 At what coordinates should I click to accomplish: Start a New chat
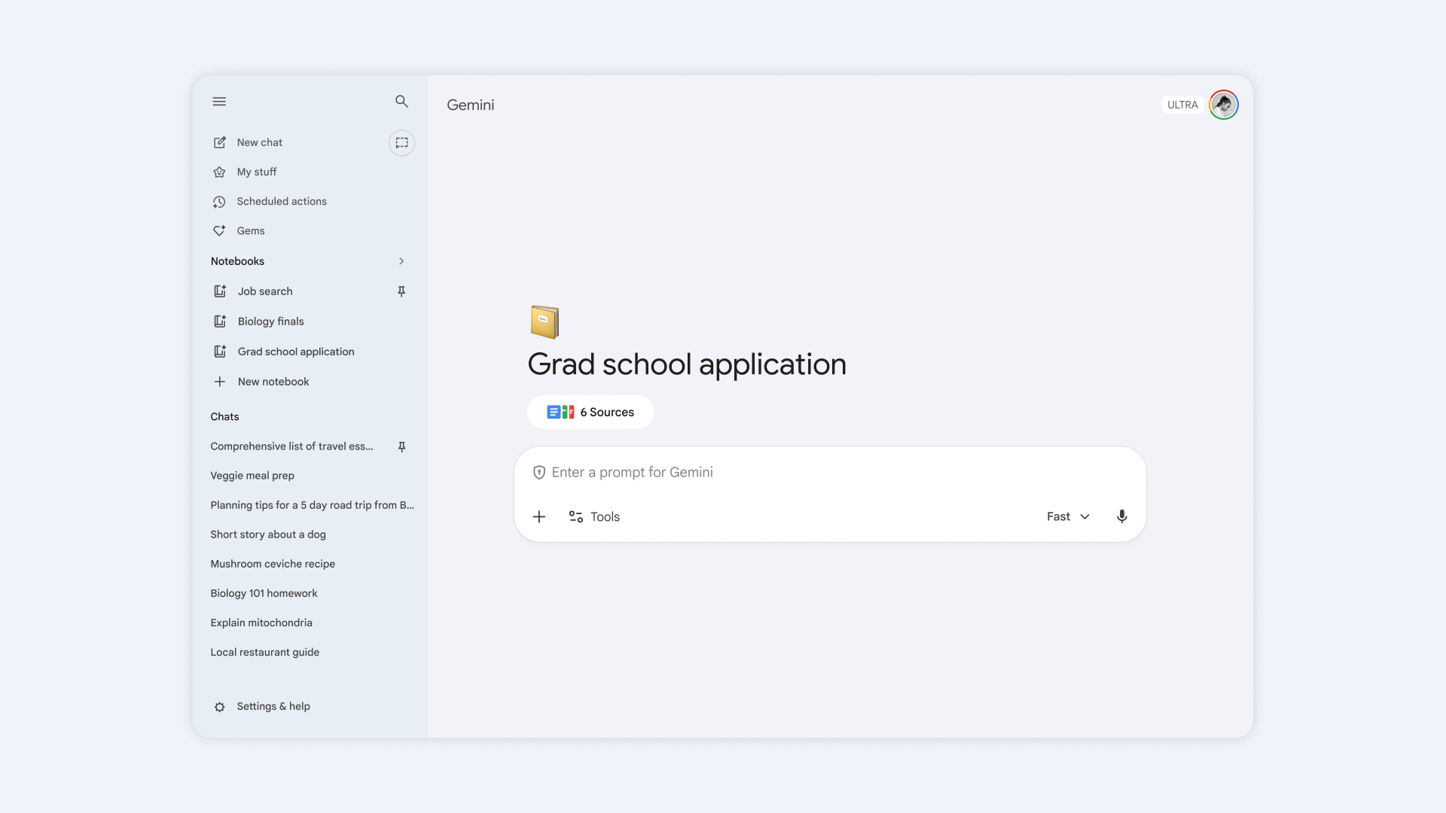pos(259,142)
